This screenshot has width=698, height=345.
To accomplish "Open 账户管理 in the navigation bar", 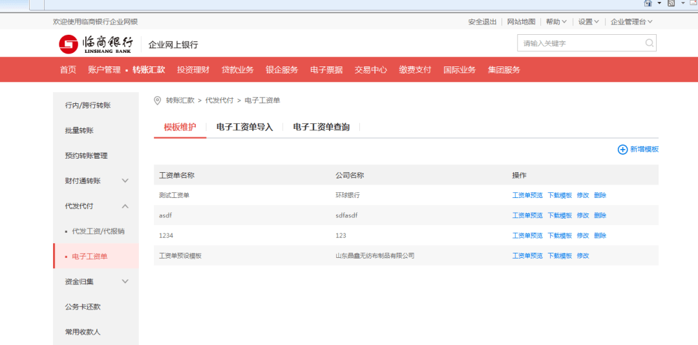I will click(104, 70).
